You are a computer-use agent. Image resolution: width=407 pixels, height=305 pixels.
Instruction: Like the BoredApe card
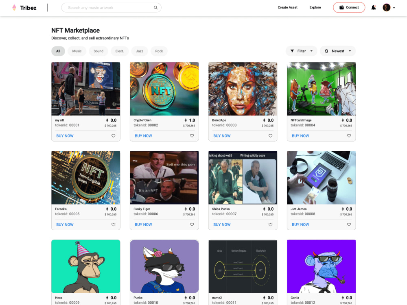pyautogui.click(x=271, y=136)
